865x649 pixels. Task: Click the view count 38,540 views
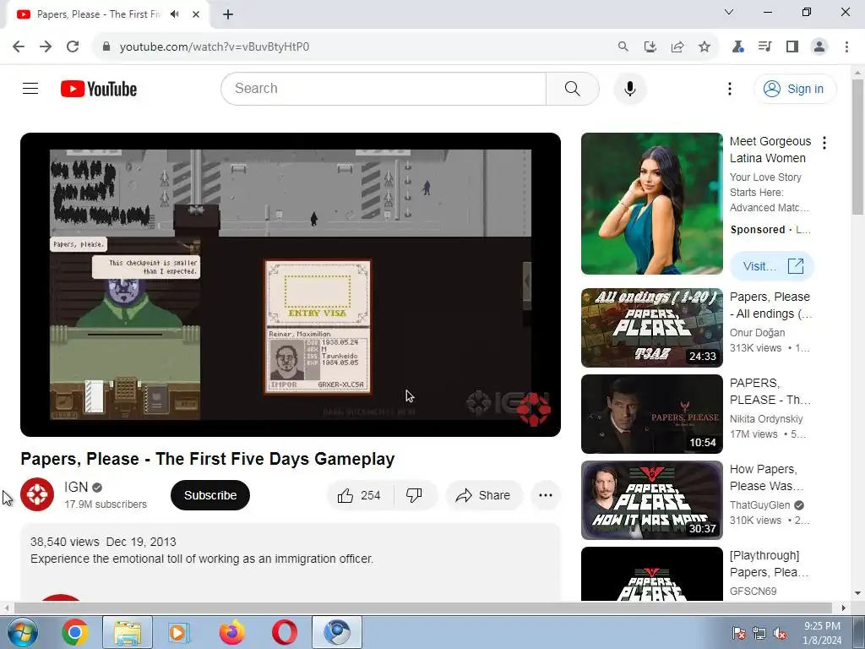[x=64, y=542]
